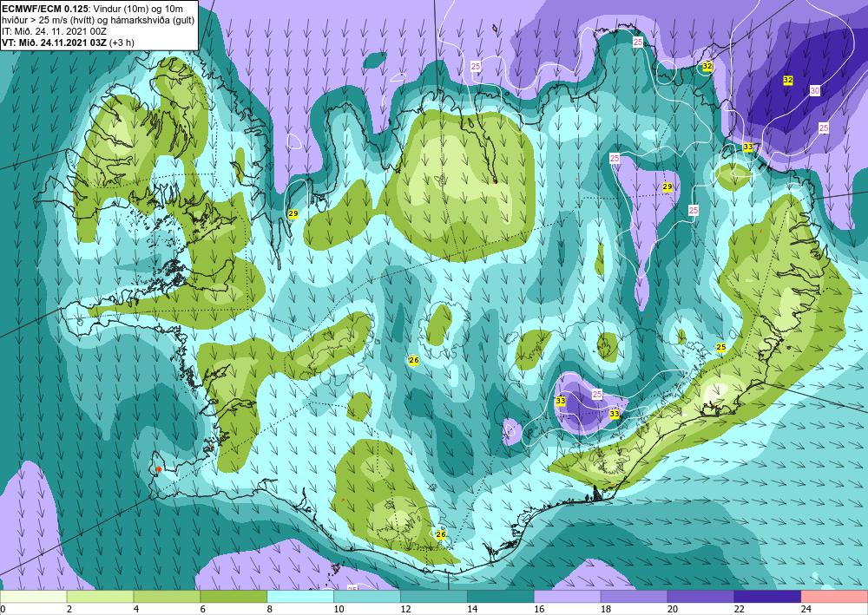Choose the 10–12 m/s turquoise legend swatch
The height and width of the screenshot is (615, 868).
tap(367, 597)
